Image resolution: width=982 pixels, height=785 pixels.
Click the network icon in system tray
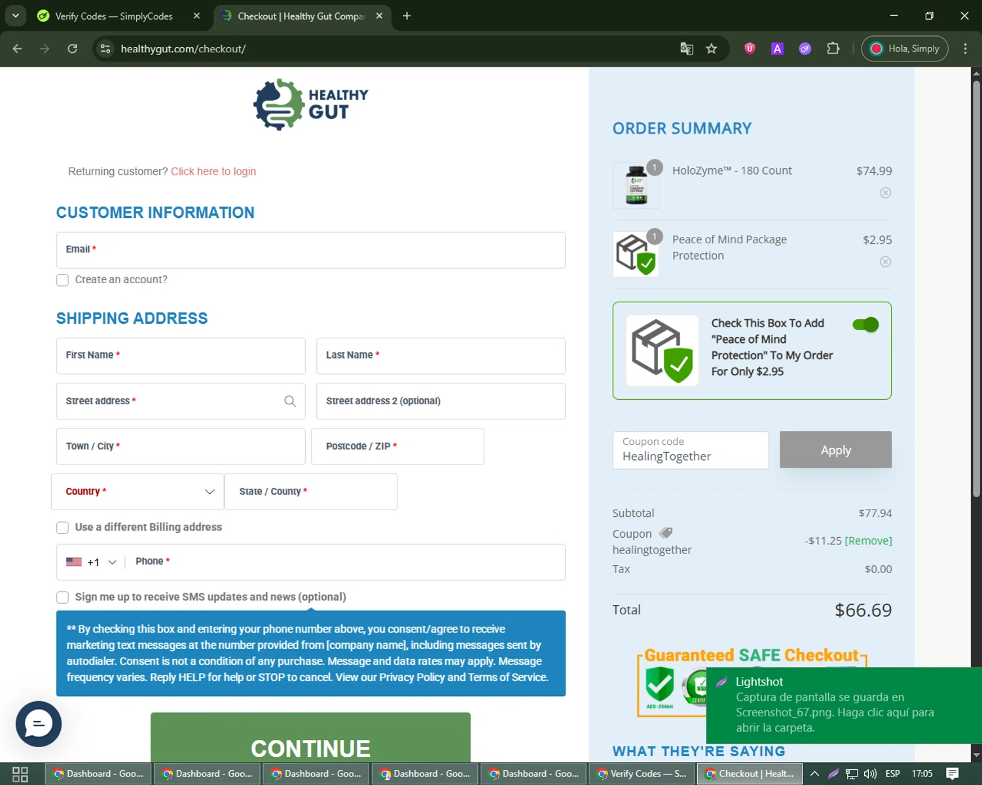tap(851, 774)
